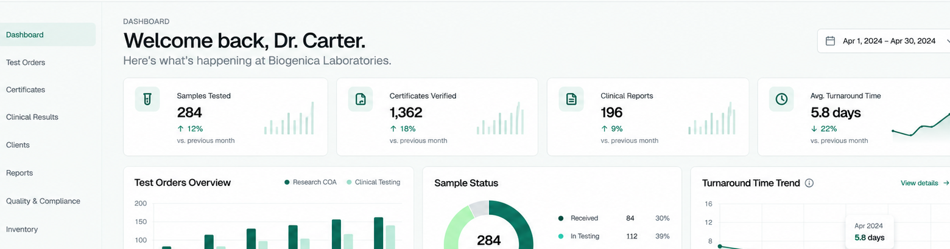950x249 pixels.
Task: Go to Test Orders in sidebar
Action: (x=26, y=63)
